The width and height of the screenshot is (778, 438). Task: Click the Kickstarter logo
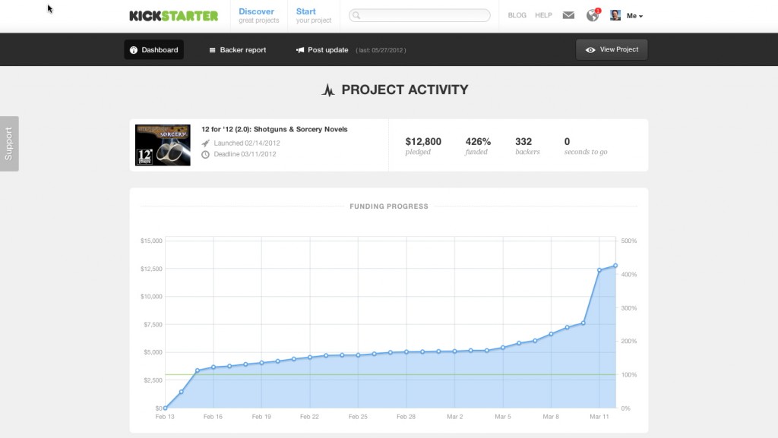click(x=174, y=16)
